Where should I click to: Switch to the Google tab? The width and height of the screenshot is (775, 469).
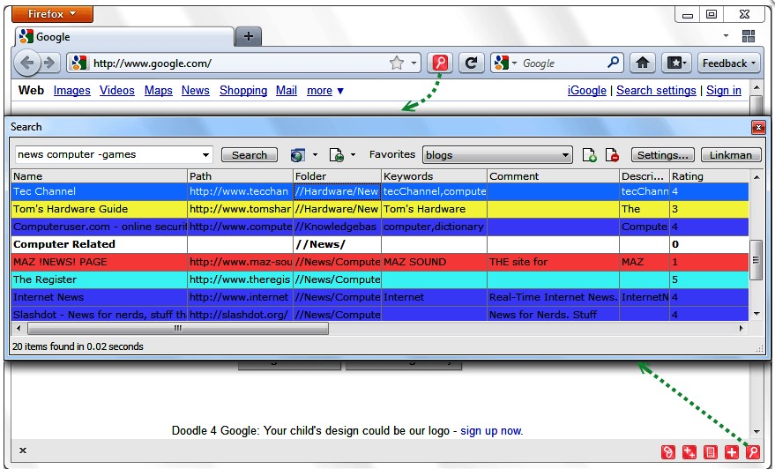point(123,37)
